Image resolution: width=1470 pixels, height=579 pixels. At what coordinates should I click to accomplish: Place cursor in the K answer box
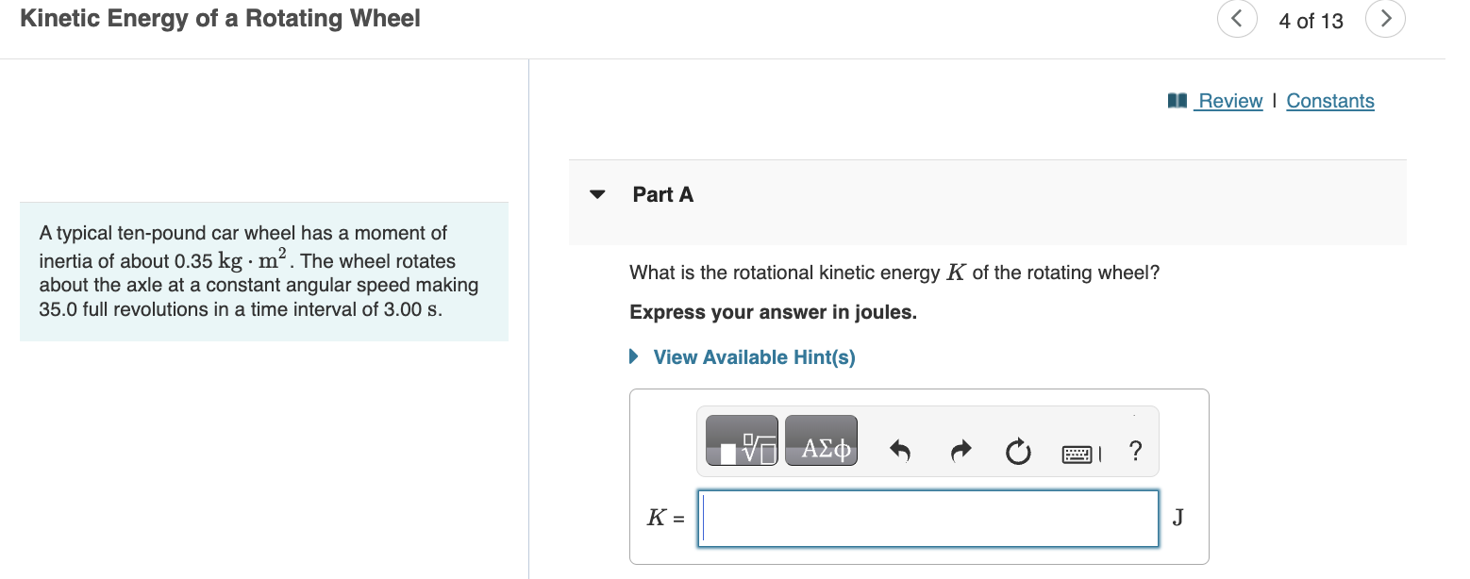[927, 518]
